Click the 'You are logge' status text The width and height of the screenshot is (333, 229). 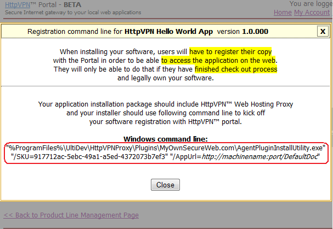pyautogui.click(x=311, y=4)
